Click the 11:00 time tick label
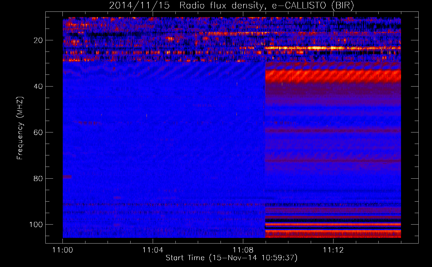This screenshot has height=267, width=432. tap(63, 250)
